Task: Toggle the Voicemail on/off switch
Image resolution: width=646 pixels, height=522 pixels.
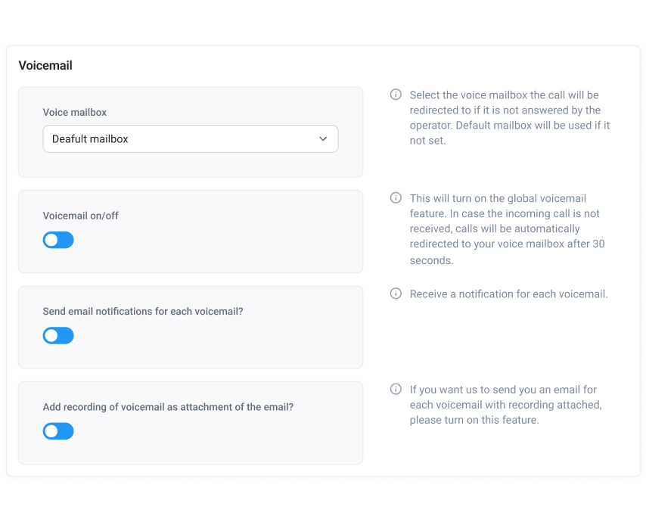Action: (58, 240)
